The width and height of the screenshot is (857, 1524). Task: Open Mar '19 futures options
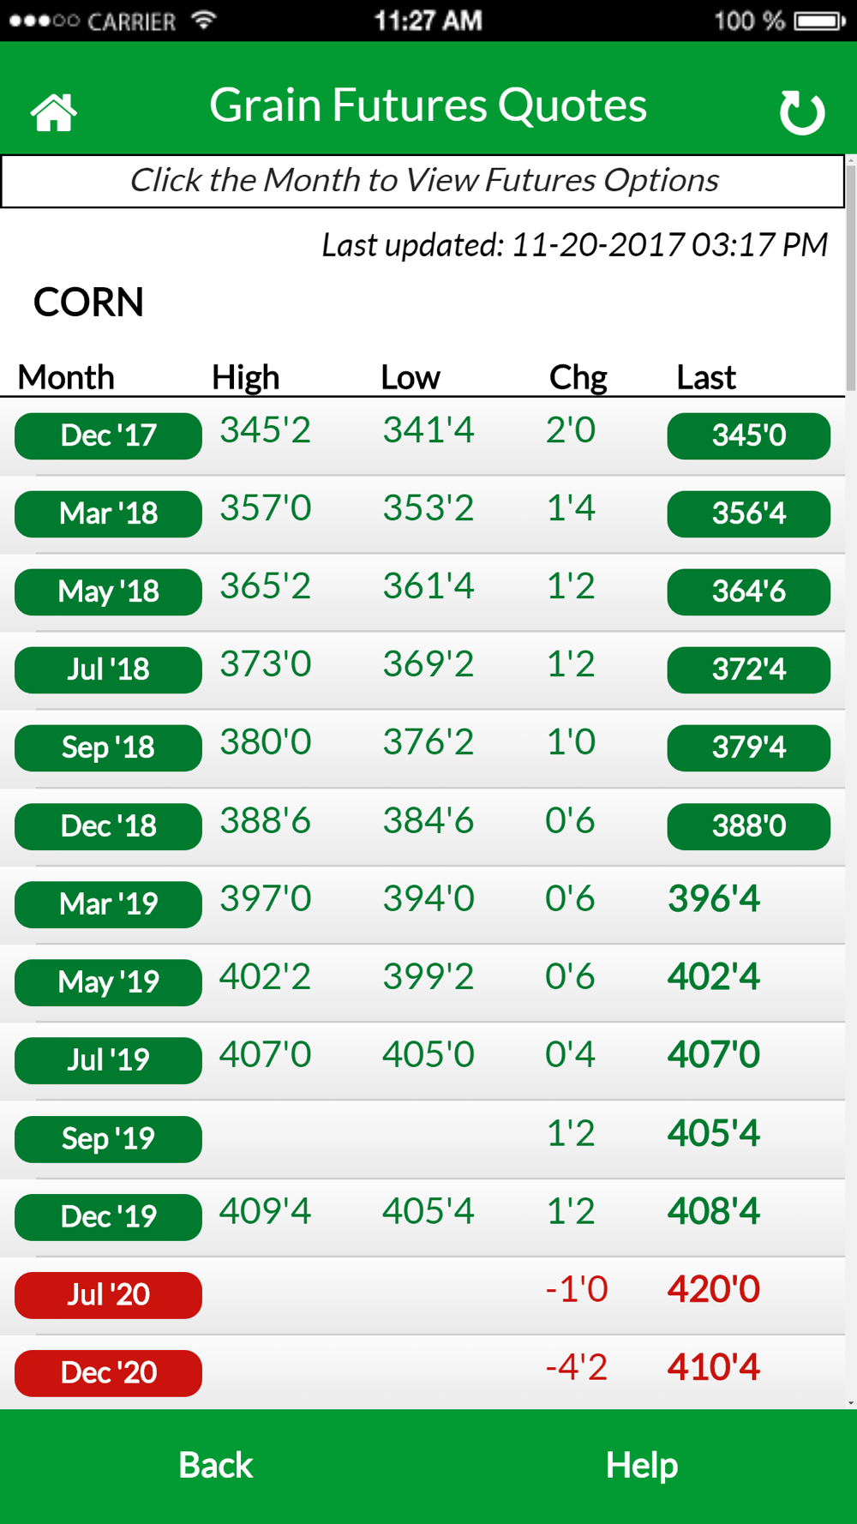pos(108,904)
